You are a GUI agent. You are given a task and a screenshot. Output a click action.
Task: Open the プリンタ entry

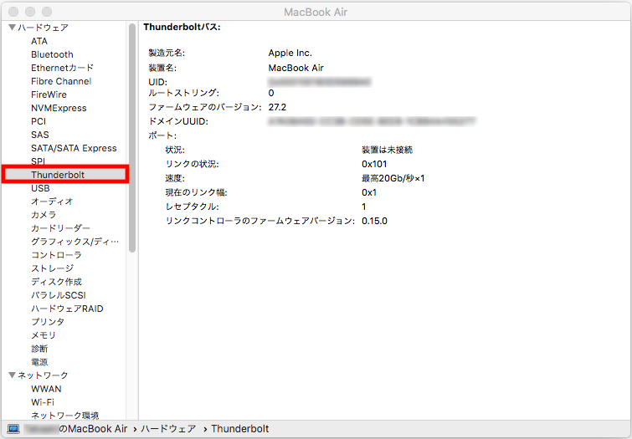48,322
